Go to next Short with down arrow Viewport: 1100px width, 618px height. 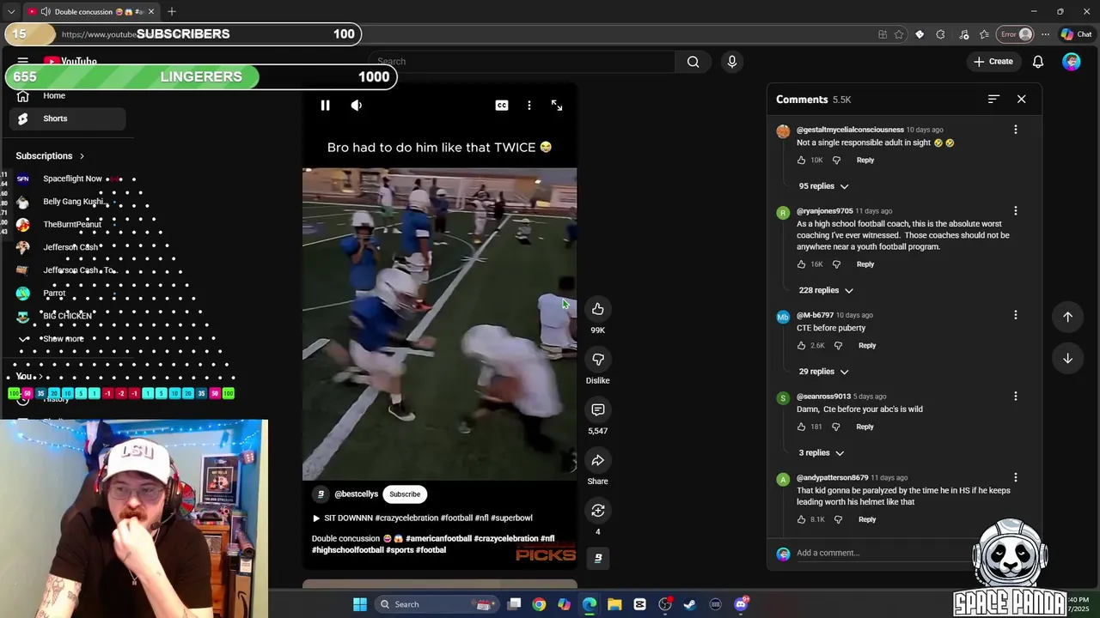click(1067, 359)
